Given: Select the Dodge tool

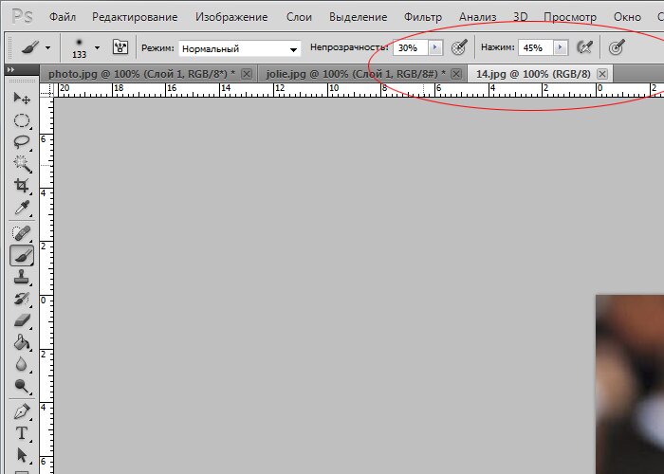Looking at the screenshot, I should [22, 386].
